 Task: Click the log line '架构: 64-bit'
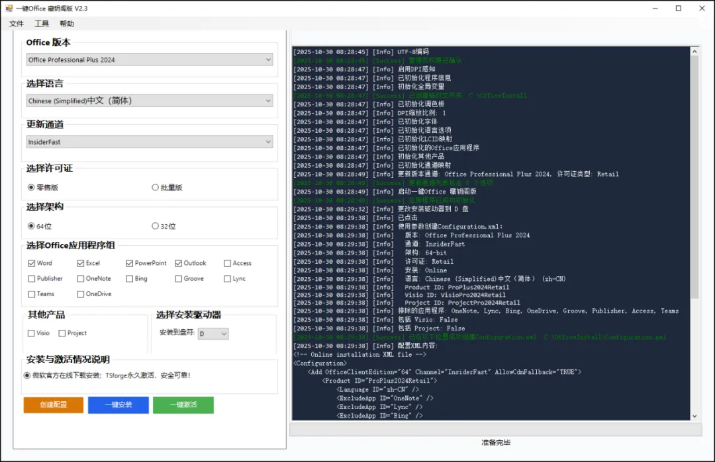[x=370, y=253]
